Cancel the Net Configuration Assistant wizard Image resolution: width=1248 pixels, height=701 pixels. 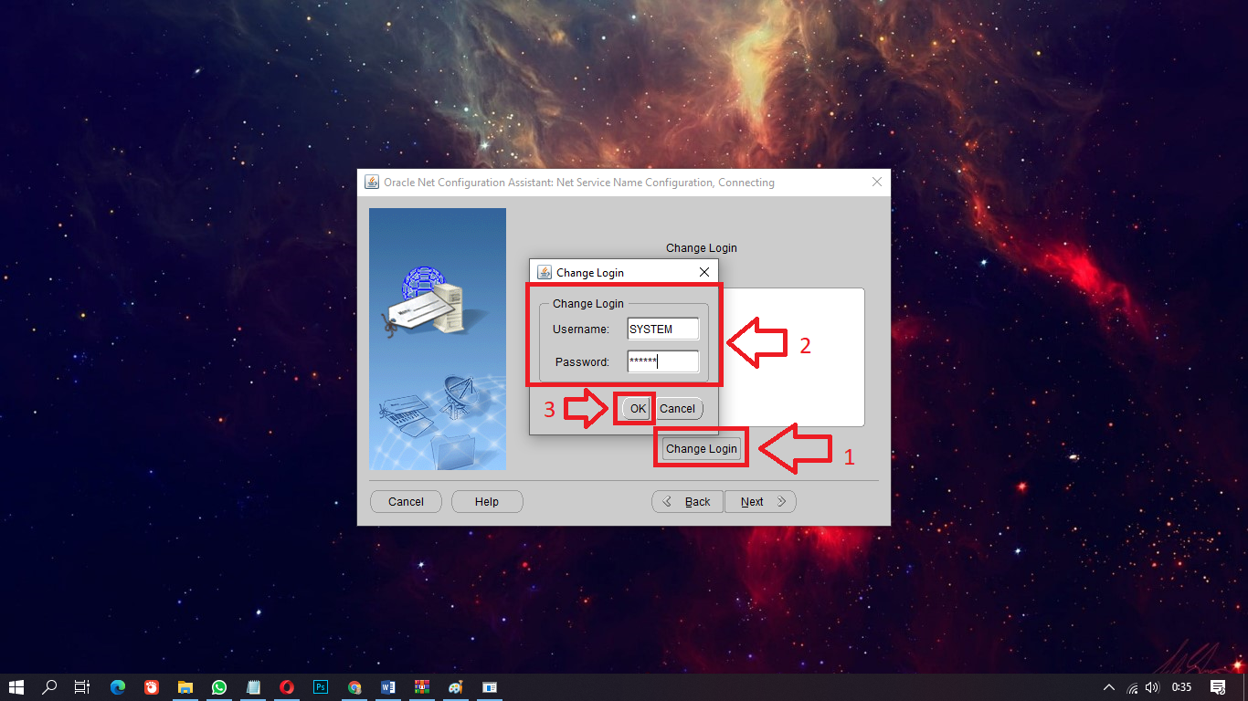(406, 502)
